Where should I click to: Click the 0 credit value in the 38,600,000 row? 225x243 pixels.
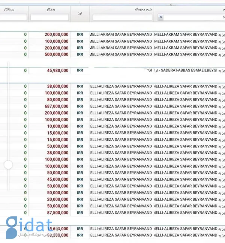25,86
